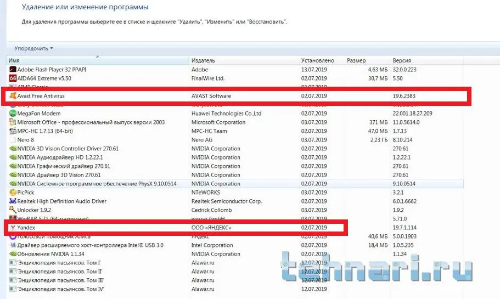Click the NVIDIA Драйвер 3D Vision icon
This screenshot has height=299, width=500.
point(13,174)
